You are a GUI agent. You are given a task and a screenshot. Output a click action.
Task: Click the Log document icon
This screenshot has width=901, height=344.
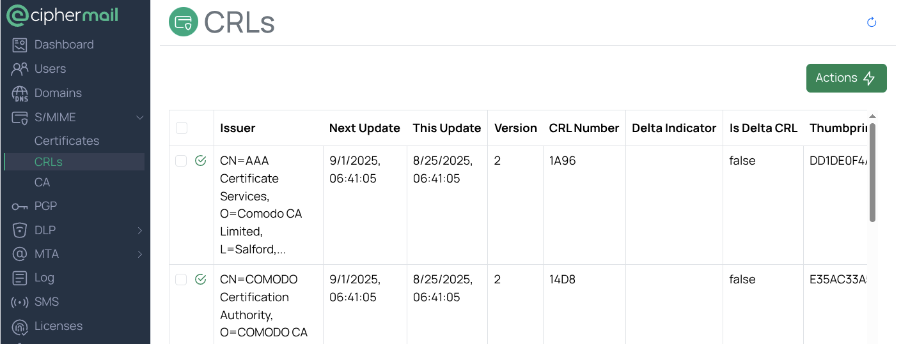[20, 278]
